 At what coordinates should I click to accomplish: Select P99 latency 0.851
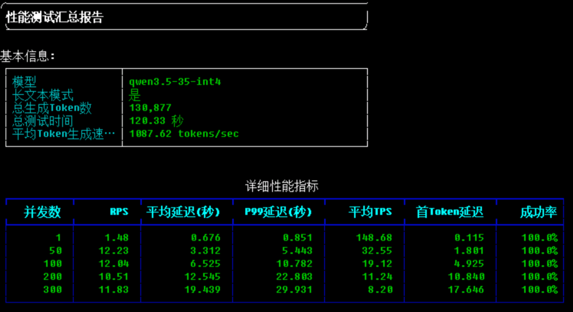298,238
